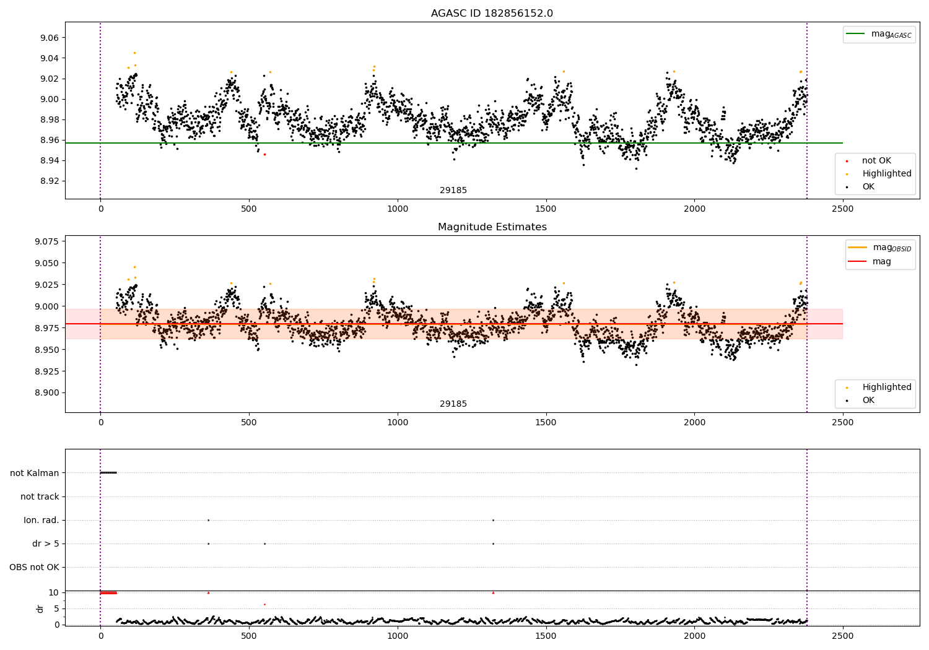Click the '29185' label inside the top plot

453,191
